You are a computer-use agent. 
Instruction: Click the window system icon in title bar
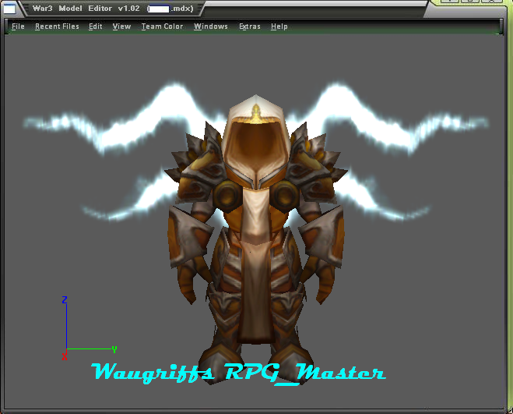9,9
